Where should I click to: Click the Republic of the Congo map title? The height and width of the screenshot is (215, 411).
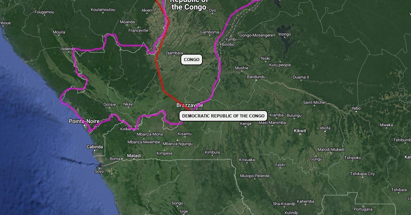189,4
